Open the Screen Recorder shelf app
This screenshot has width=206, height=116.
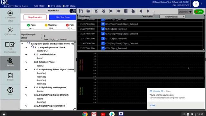(121, 114)
